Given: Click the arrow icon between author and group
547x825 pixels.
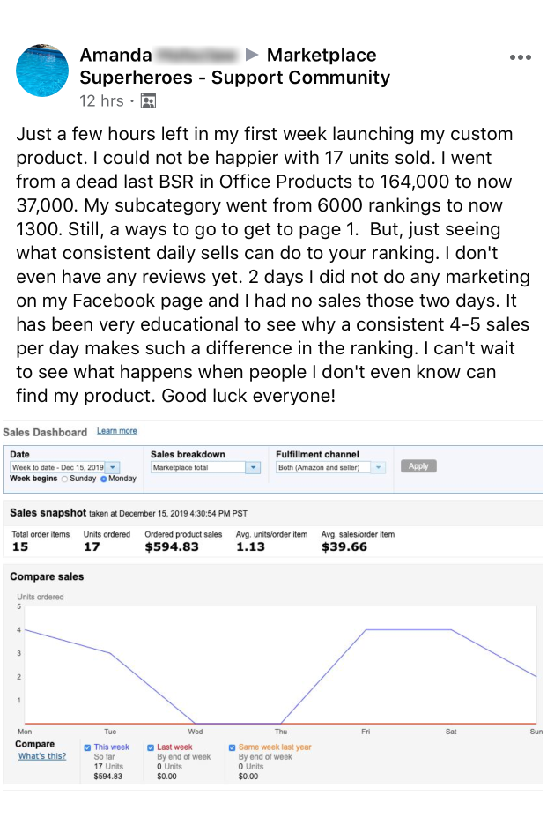Looking at the screenshot, I should pos(253,56).
